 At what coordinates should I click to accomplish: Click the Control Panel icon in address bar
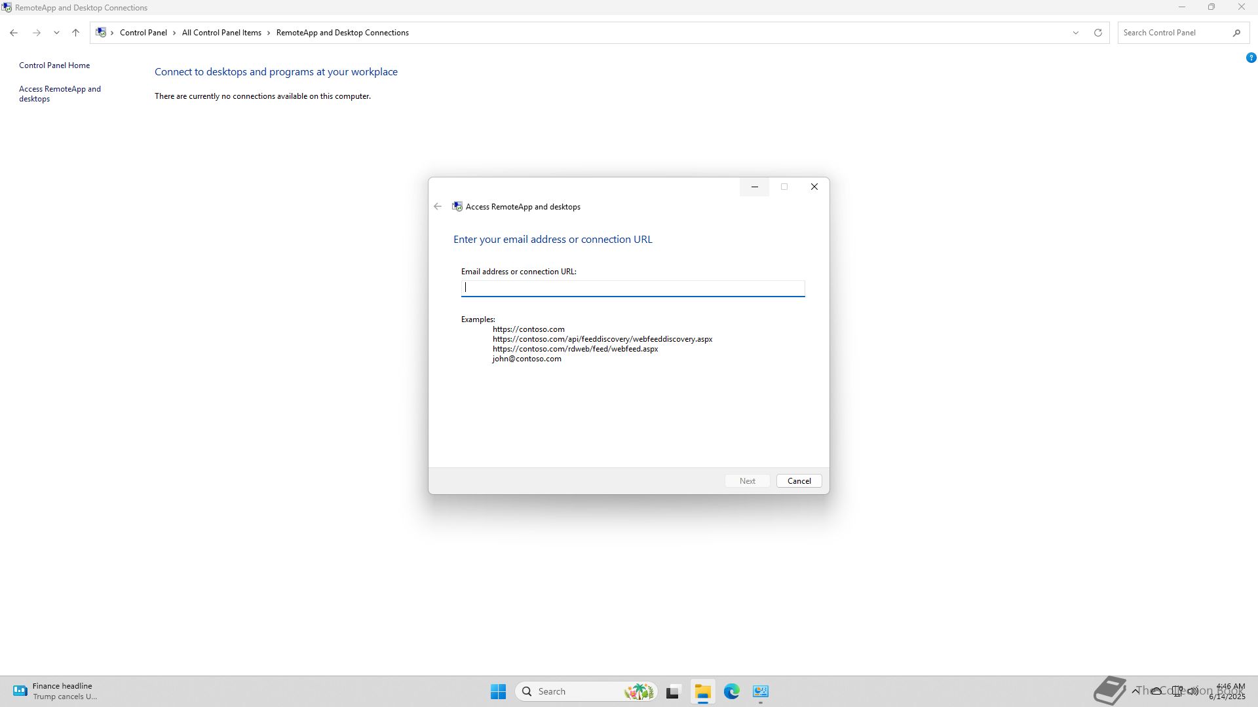101,33
